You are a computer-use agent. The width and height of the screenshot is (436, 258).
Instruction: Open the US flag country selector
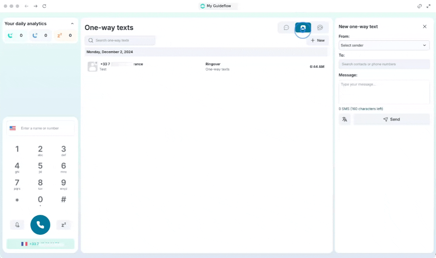(x=13, y=128)
